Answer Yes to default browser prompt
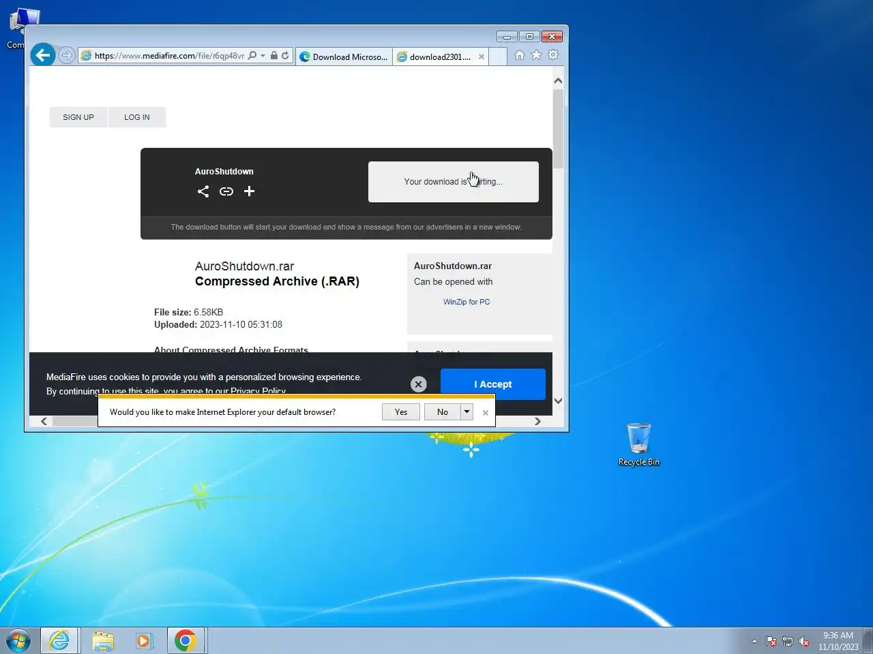The width and height of the screenshot is (873, 654). tap(401, 412)
